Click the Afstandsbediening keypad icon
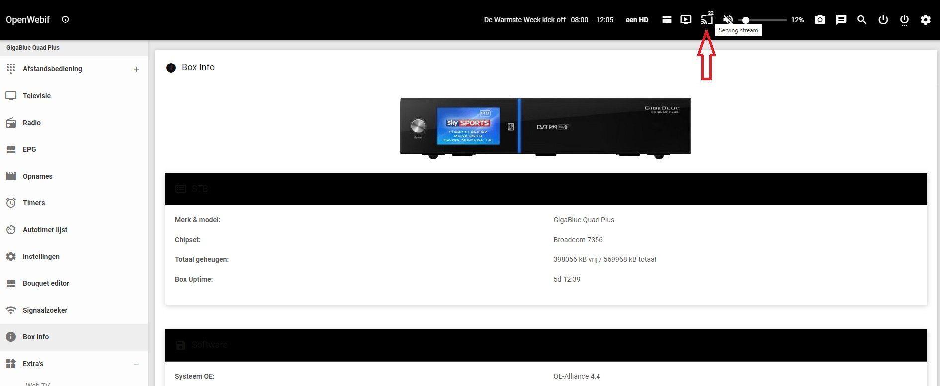 coord(11,69)
